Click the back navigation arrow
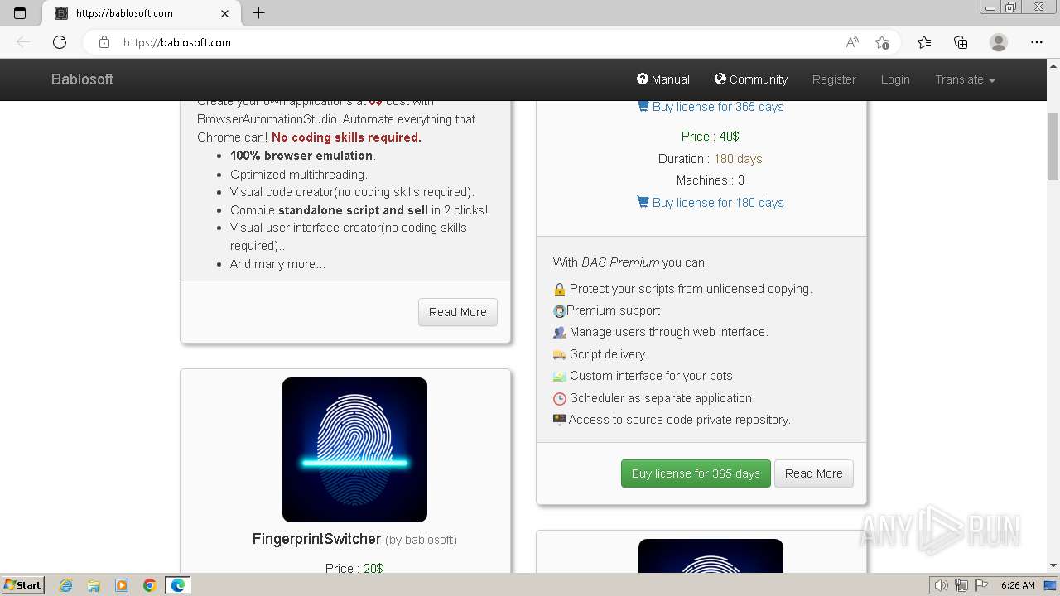Screen dimensions: 1060x596 (23, 42)
